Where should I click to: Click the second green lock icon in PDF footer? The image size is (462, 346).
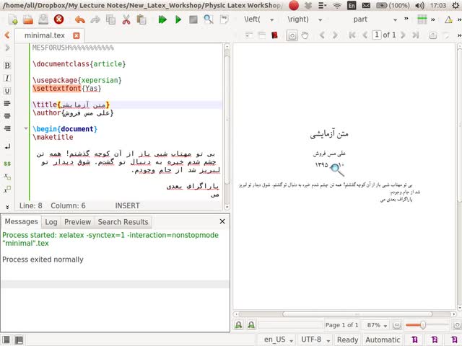251,325
